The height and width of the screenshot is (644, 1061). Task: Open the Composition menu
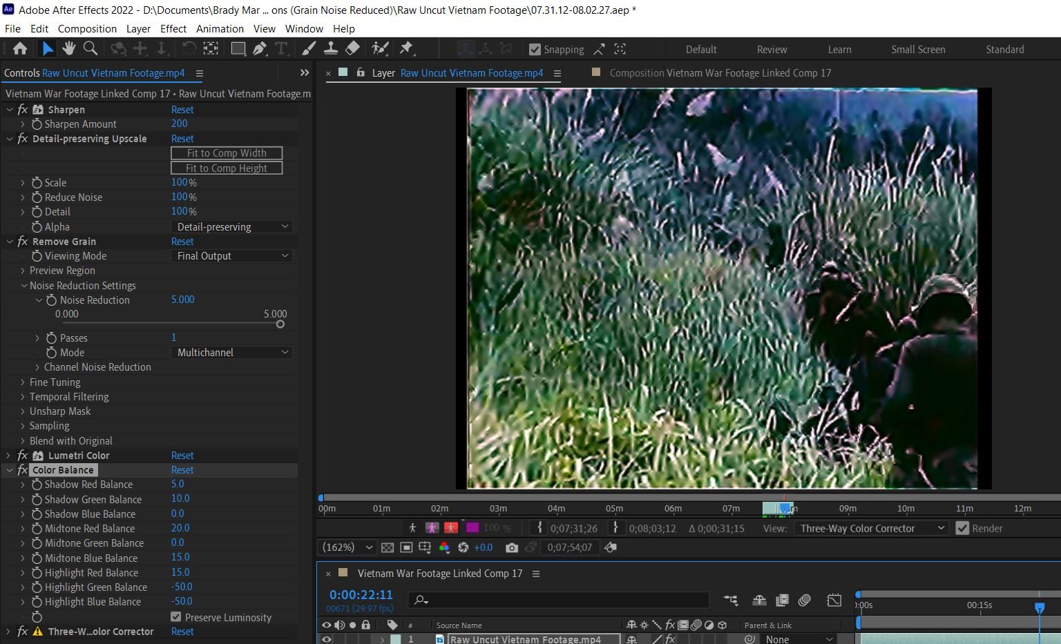point(87,28)
